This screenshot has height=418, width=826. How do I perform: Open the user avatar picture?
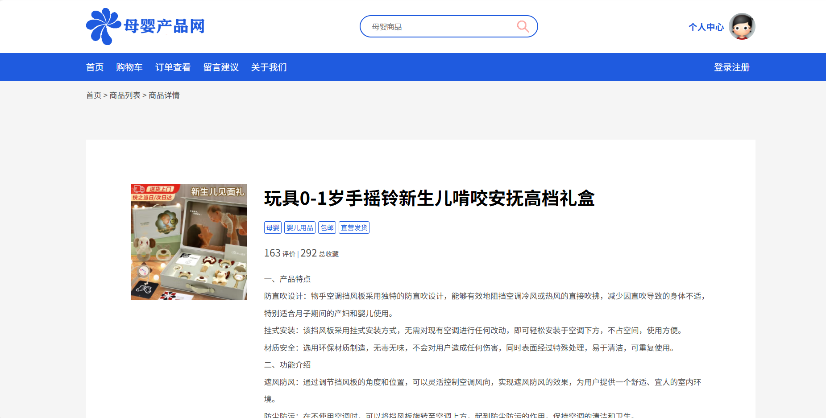(x=741, y=27)
